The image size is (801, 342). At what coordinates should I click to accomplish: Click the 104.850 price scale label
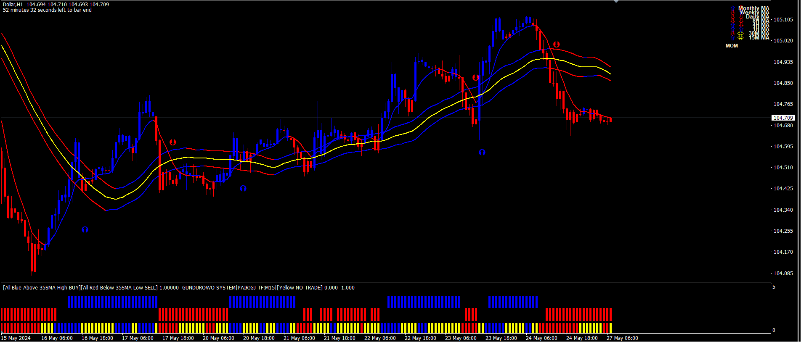(x=783, y=83)
